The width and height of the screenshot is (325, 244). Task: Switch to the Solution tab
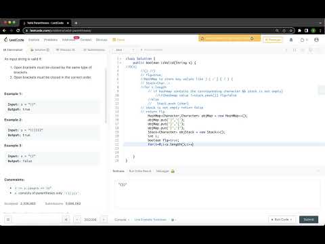[x=40, y=49]
